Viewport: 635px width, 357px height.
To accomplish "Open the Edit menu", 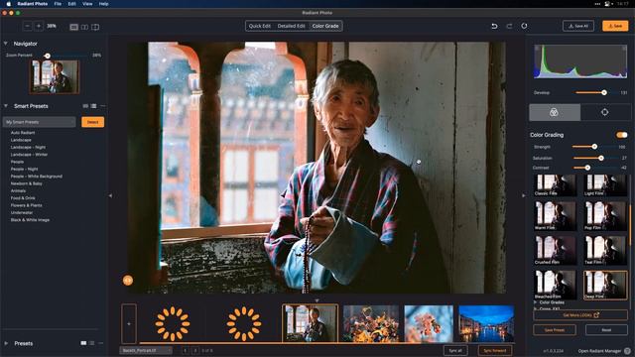I will pos(71,4).
